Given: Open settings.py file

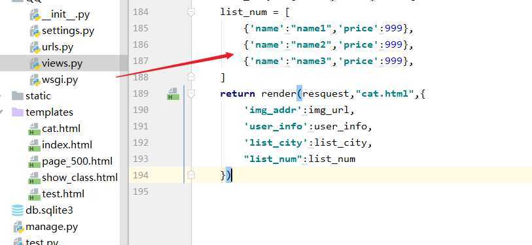Looking at the screenshot, I should [x=68, y=31].
